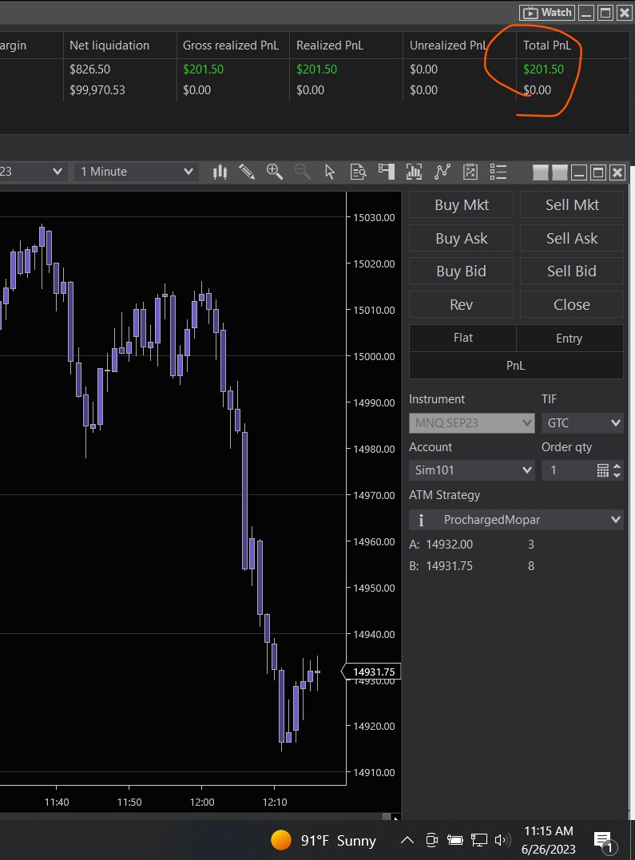
Task: Open the order quantity calculator icon
Action: 603,470
